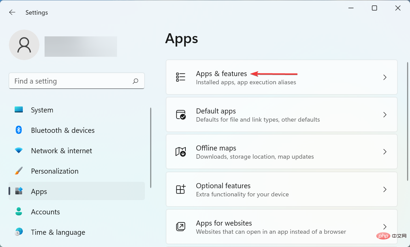This screenshot has height=247, width=410.
Task: Click the Optional features grid-plus icon
Action: 181,189
